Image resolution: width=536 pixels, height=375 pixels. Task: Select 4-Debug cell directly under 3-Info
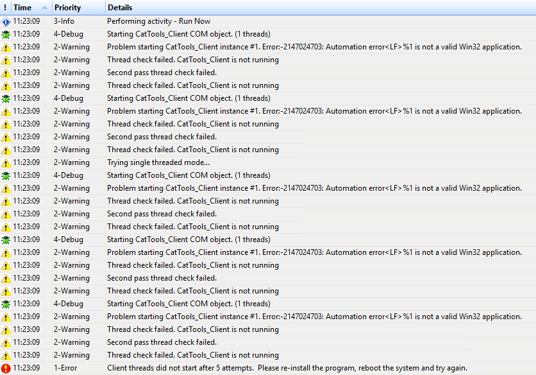click(x=69, y=34)
